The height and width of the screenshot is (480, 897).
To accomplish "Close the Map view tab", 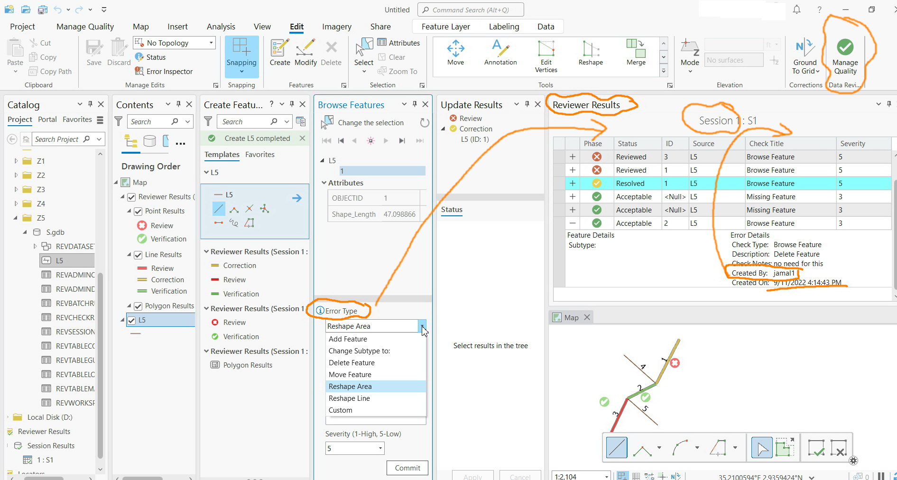I will (587, 317).
